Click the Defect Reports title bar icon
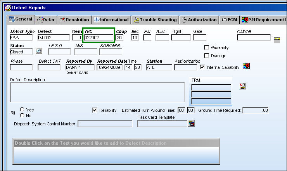 (x=8, y=8)
